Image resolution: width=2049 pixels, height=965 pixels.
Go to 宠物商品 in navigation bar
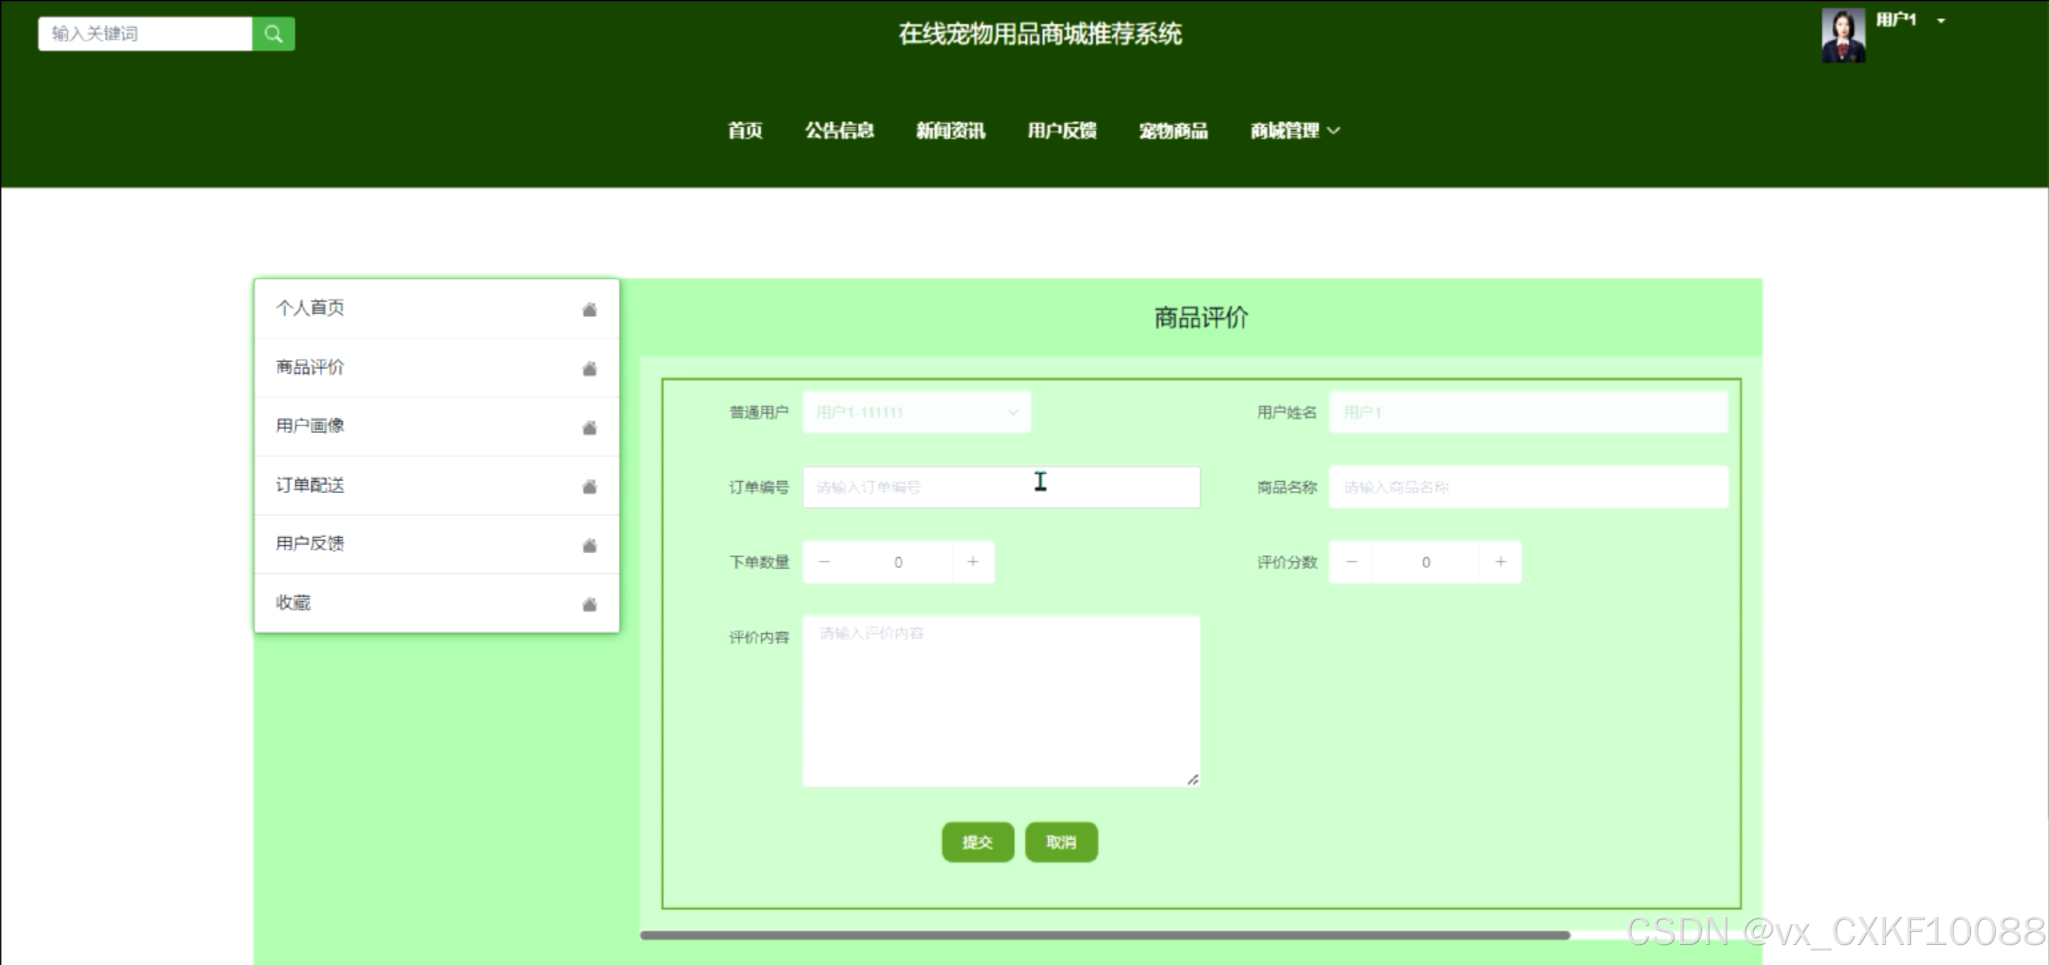(x=1173, y=131)
